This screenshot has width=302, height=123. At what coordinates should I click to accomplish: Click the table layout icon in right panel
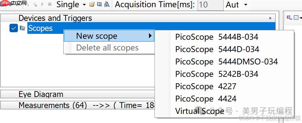tap(290, 18)
